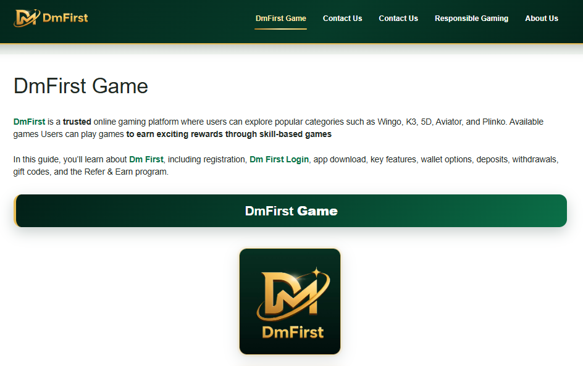Open the first Contact Us nav link
The width and height of the screenshot is (583, 366).
pyautogui.click(x=342, y=18)
